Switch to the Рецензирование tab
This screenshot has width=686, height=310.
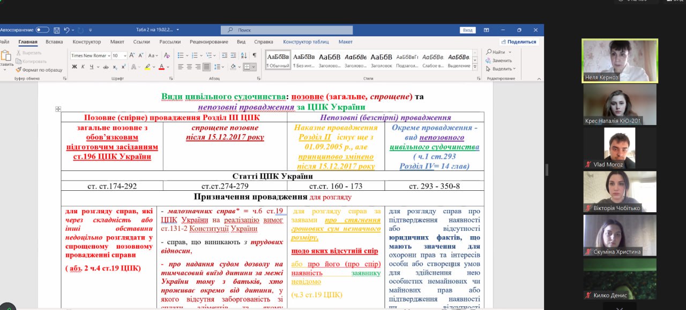tap(208, 42)
